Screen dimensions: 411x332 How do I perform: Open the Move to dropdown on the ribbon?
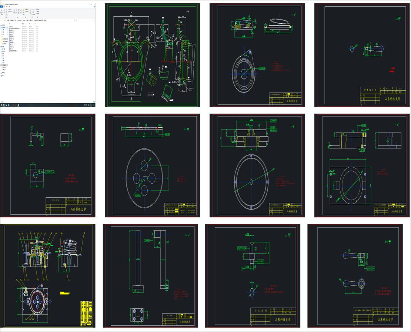click(14, 11)
